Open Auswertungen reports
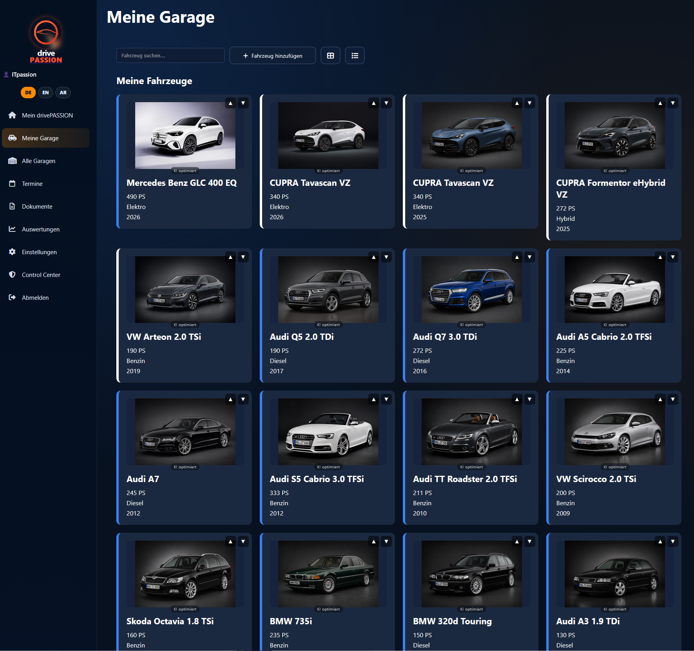The width and height of the screenshot is (694, 651). pos(46,229)
